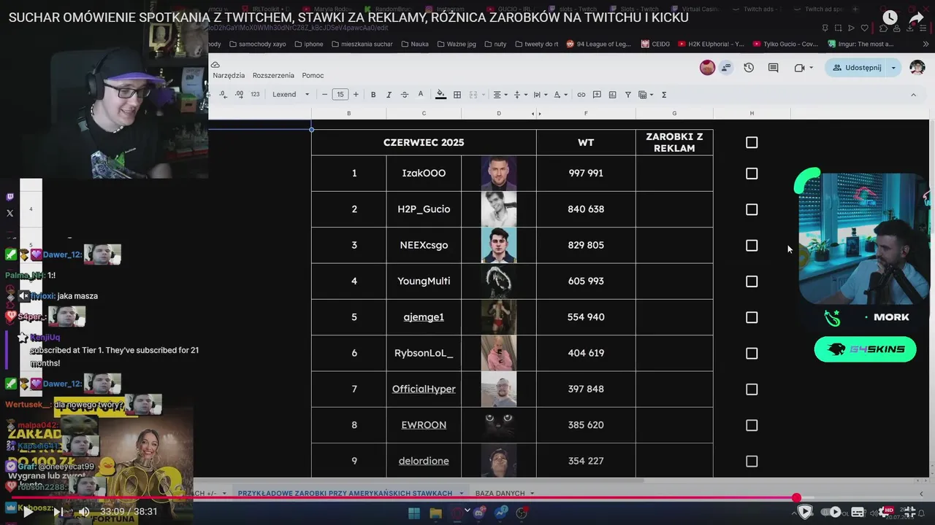The height and width of the screenshot is (525, 935).
Task: Open BAZA DANYCH sheet tab menu arrow
Action: click(x=532, y=494)
